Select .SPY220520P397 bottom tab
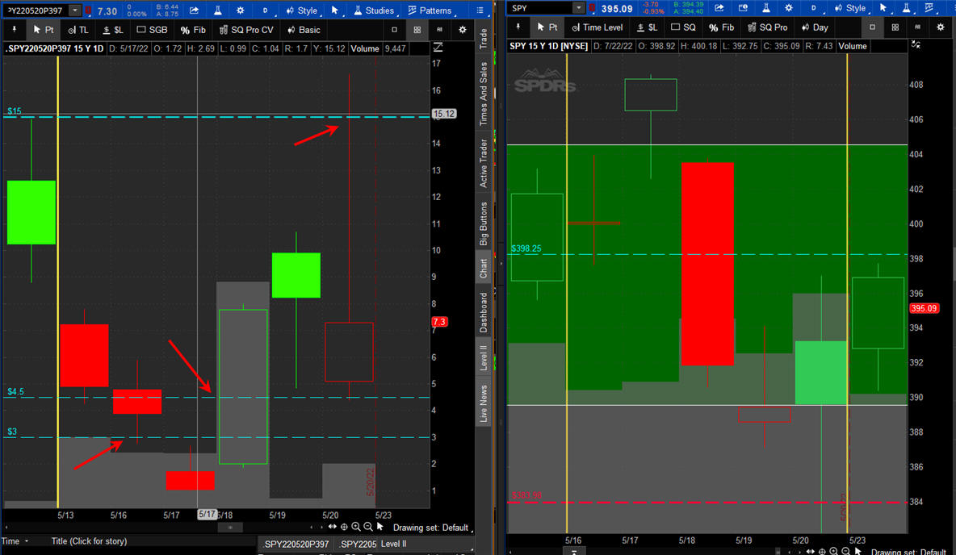The image size is (956, 555). [x=296, y=544]
